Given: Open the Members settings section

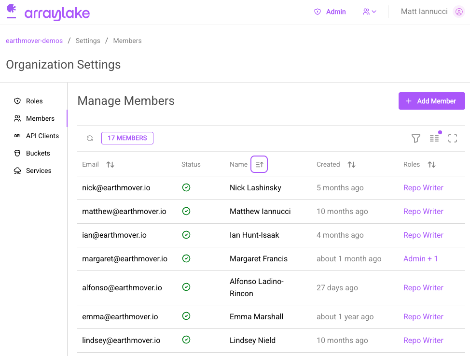Looking at the screenshot, I should click(34, 118).
